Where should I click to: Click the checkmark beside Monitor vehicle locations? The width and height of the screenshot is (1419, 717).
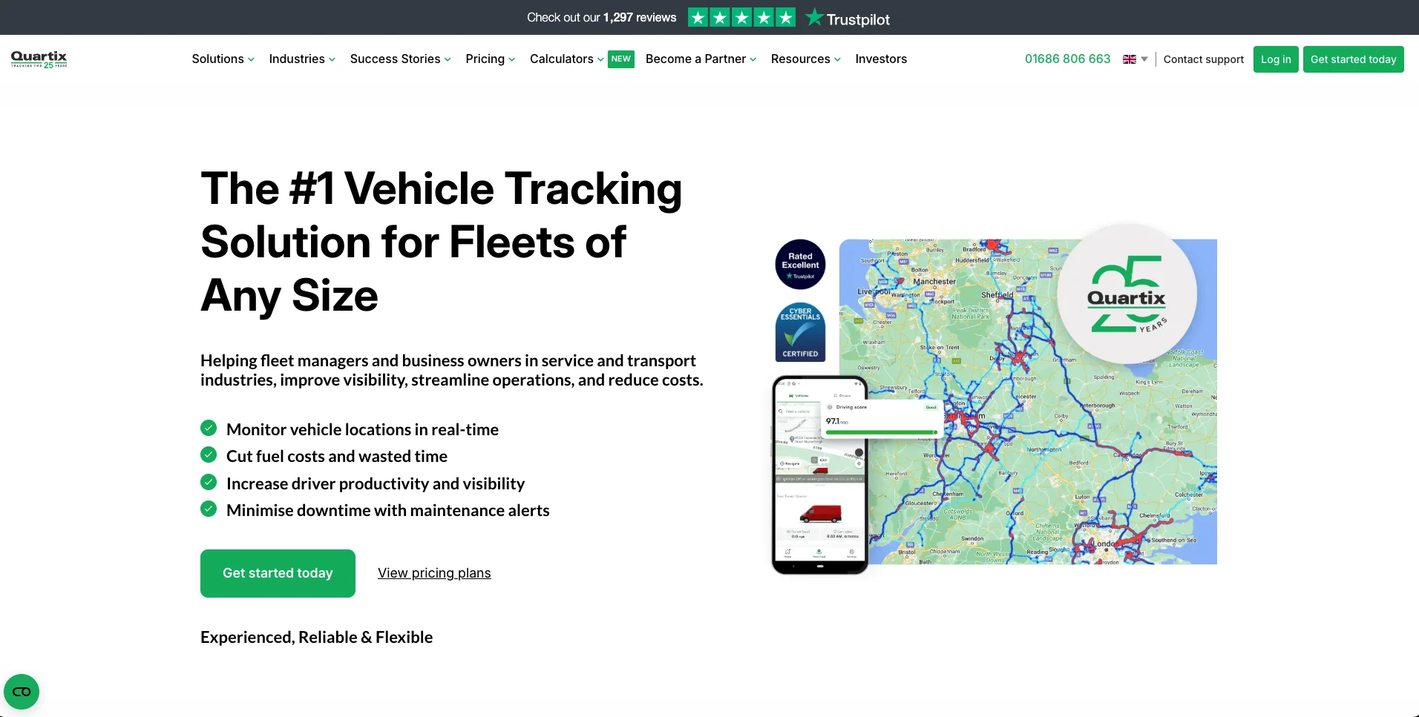point(209,429)
